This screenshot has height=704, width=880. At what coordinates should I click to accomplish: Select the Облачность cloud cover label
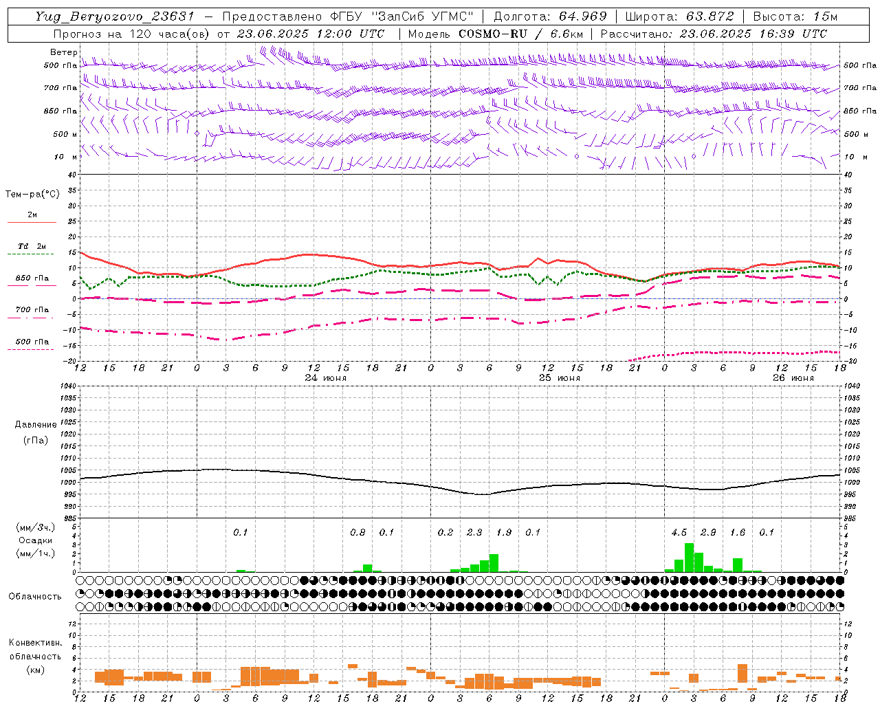(35, 596)
